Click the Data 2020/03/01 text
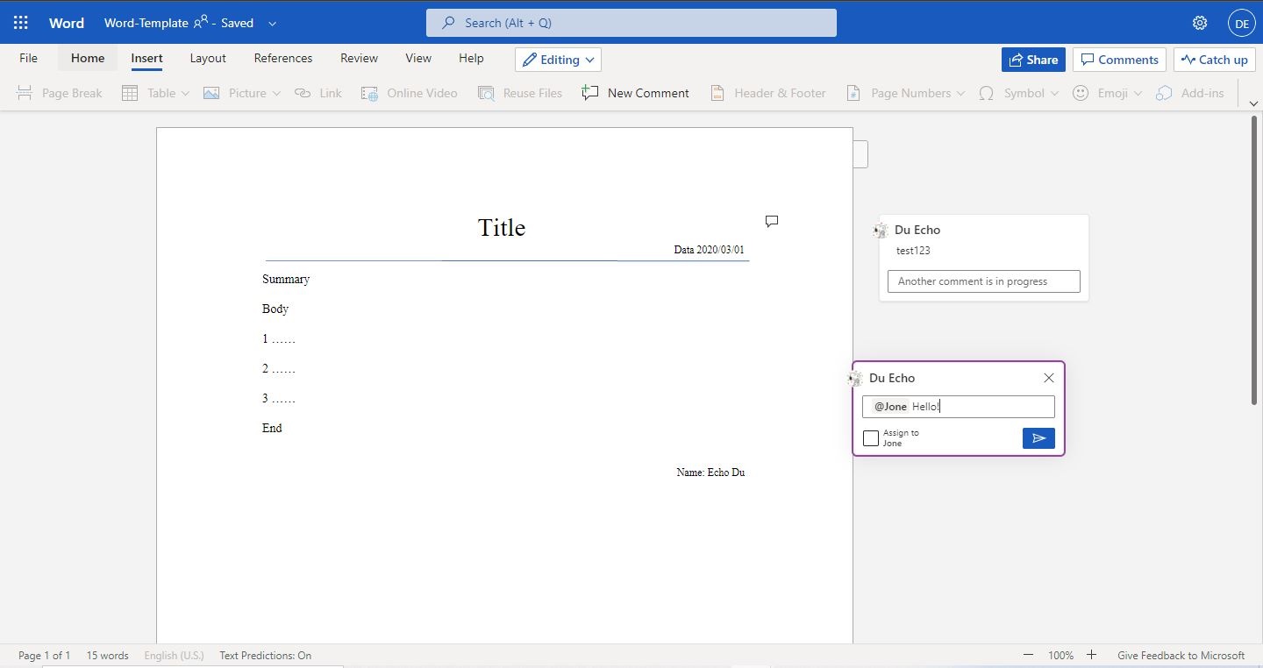Screen dimensions: 1263x668 click(709, 250)
